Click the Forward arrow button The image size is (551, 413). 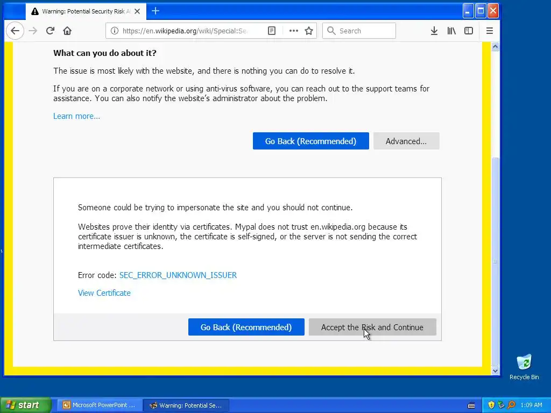tap(33, 31)
